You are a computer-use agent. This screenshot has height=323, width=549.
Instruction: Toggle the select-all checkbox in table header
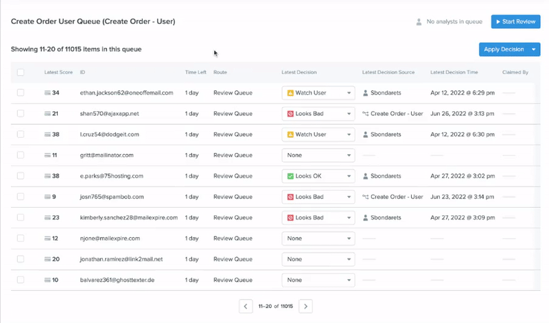[21, 72]
